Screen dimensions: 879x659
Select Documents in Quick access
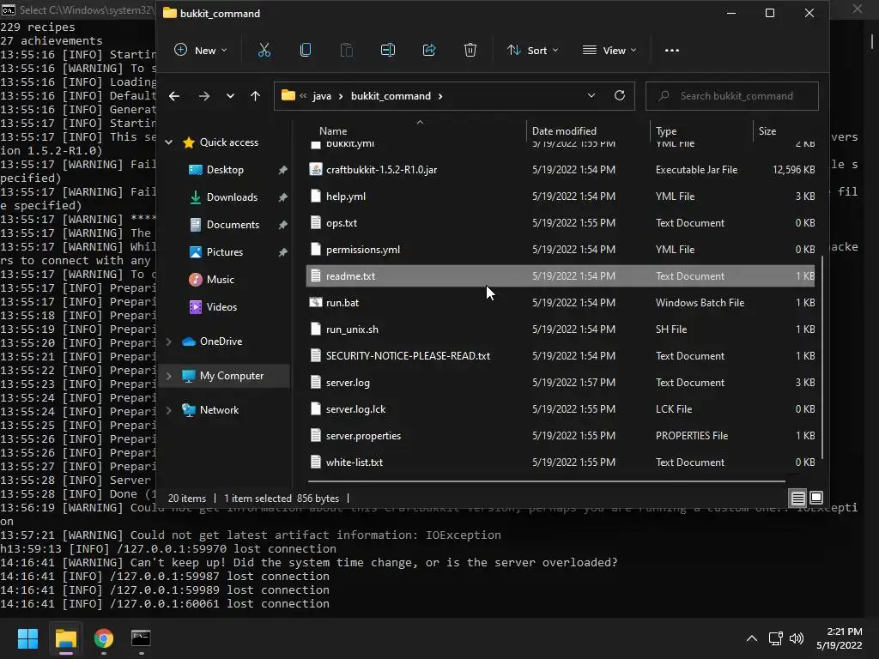pos(233,225)
